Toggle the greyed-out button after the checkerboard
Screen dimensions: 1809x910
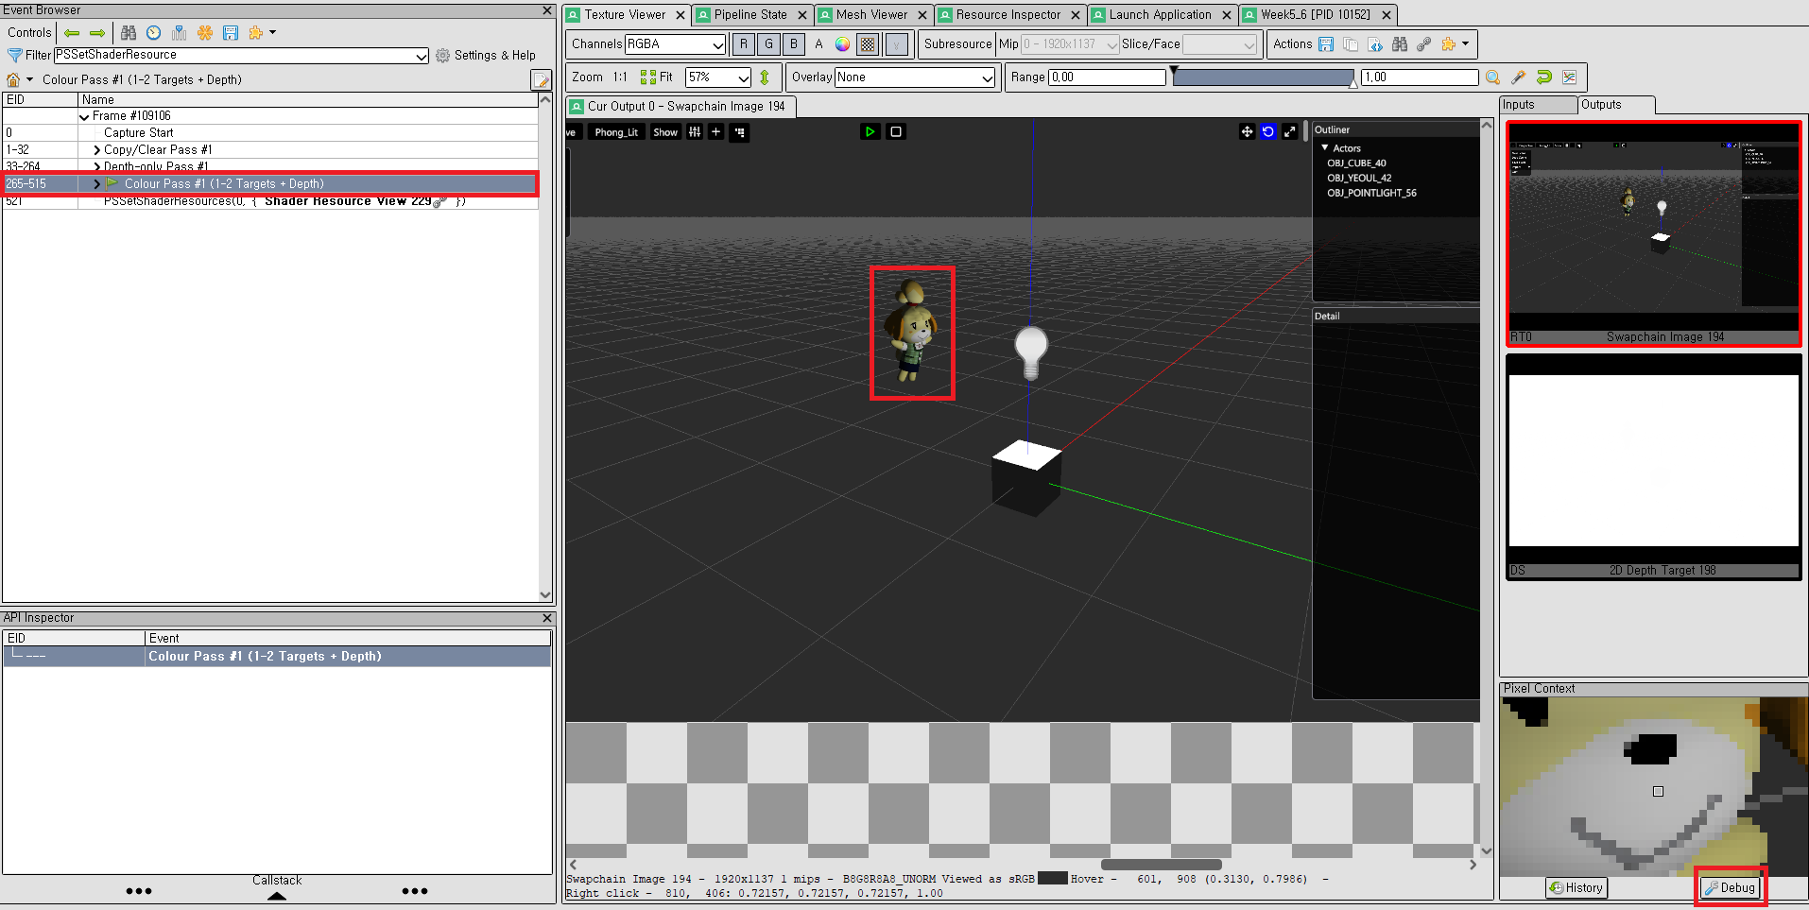pyautogui.click(x=897, y=44)
